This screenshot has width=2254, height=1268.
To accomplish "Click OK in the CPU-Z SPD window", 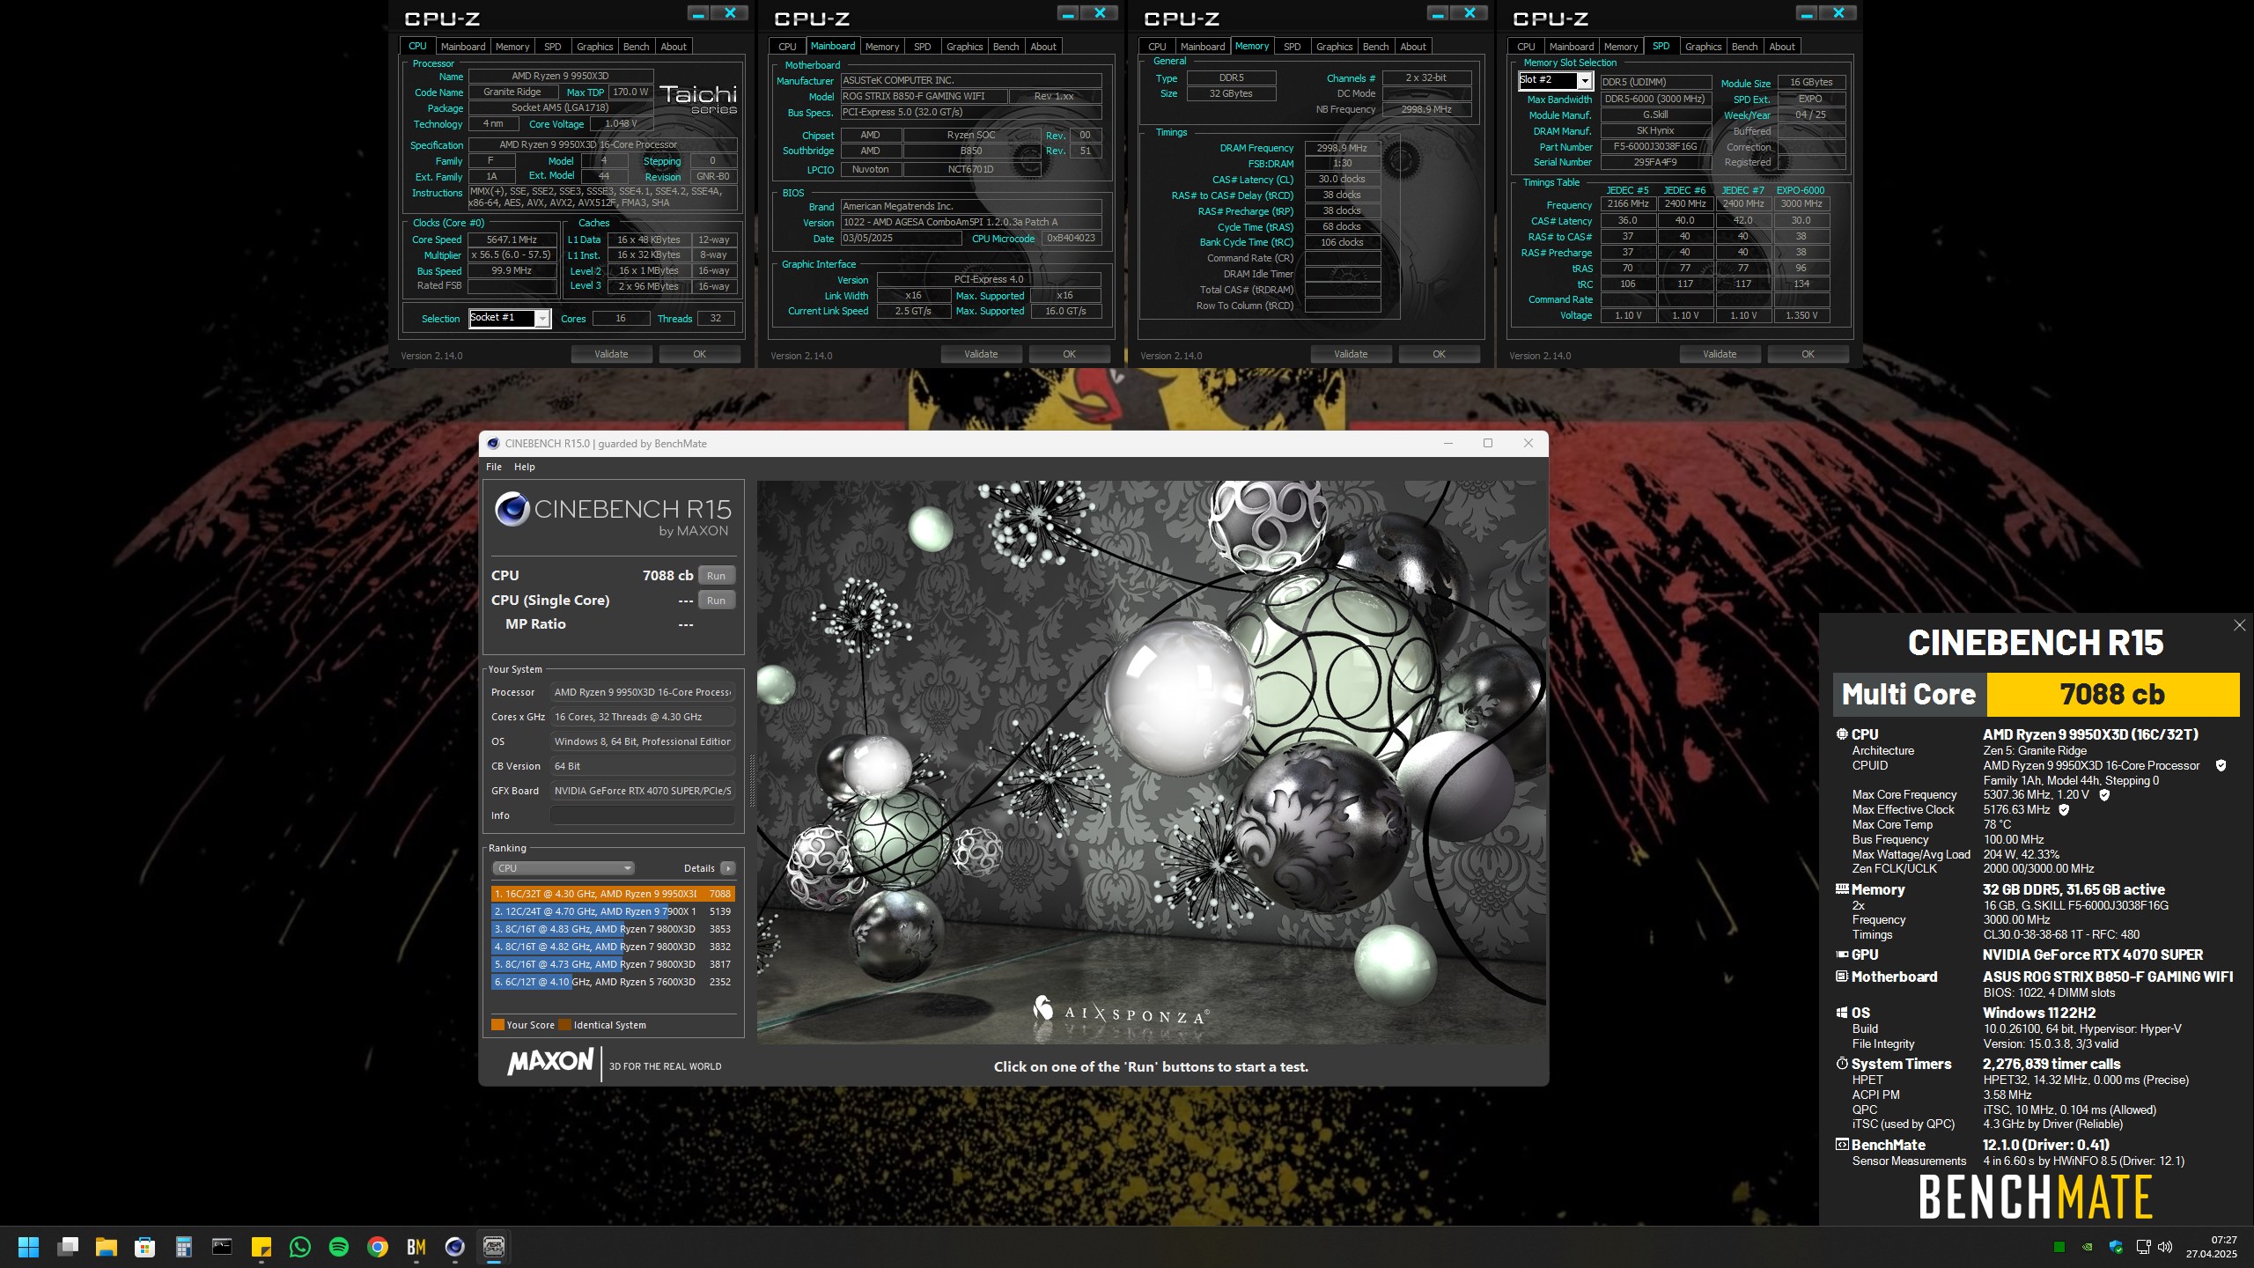I will tap(1808, 354).
